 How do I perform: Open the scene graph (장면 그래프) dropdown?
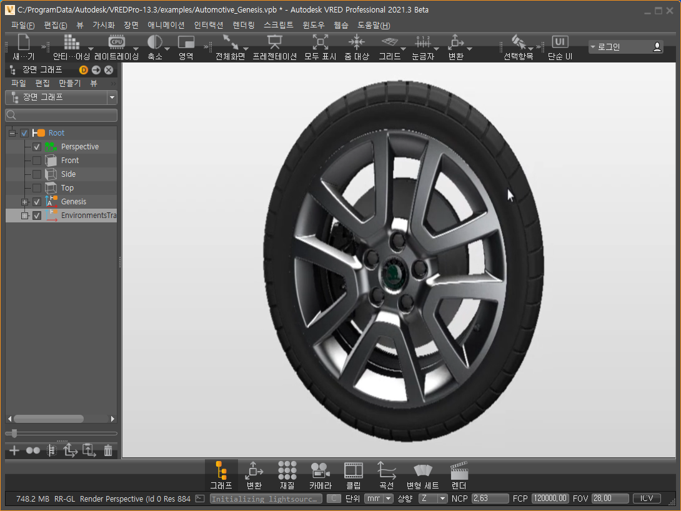click(112, 97)
